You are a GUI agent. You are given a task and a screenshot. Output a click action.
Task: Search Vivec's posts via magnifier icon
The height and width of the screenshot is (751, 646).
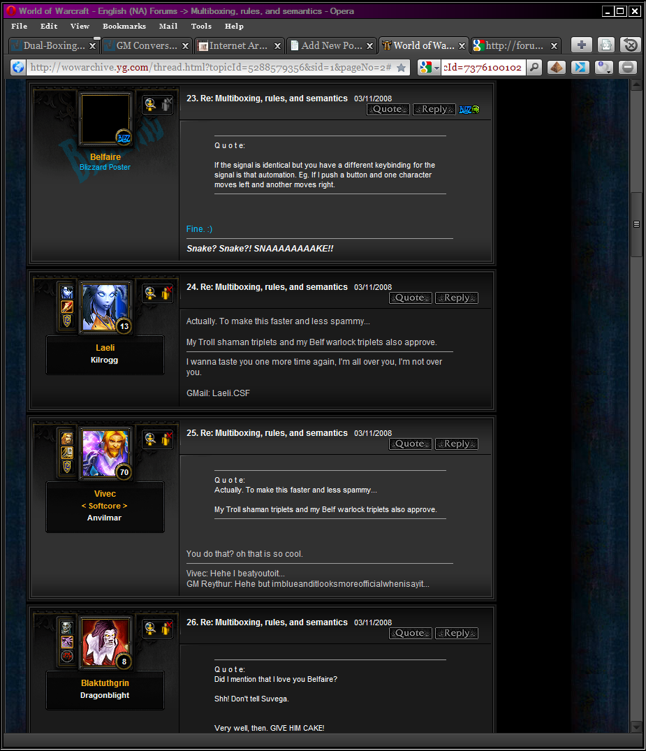150,439
